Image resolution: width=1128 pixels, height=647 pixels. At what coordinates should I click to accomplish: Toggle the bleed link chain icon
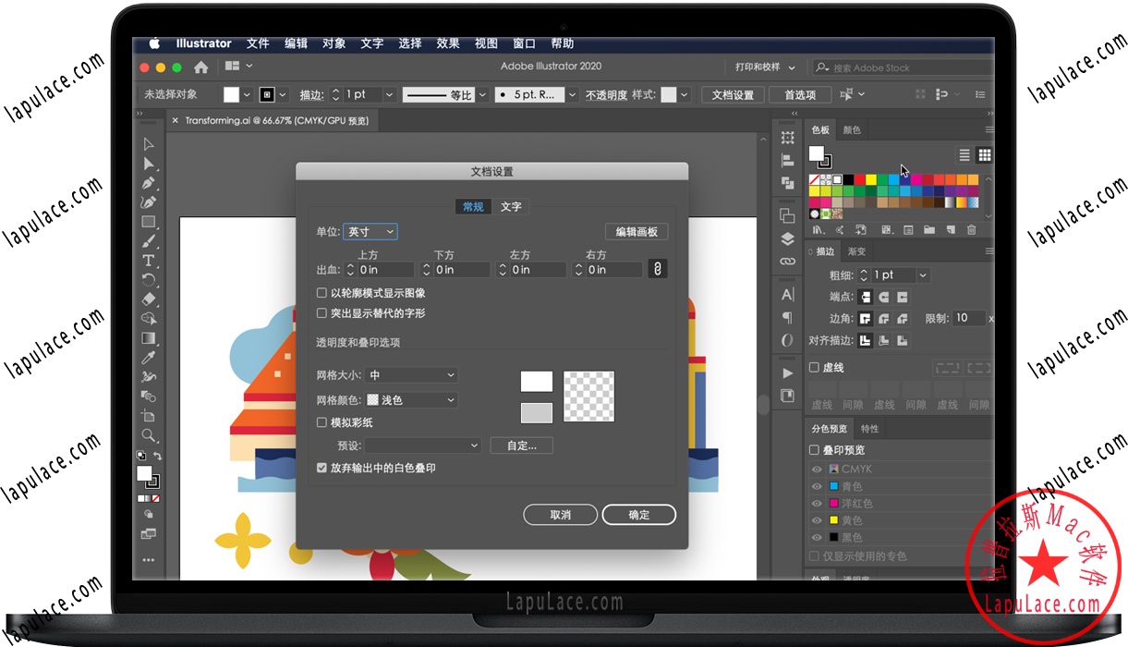[658, 269]
